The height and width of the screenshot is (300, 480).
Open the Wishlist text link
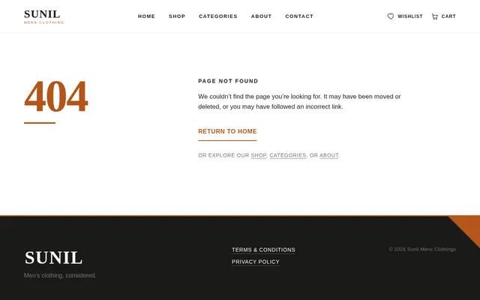point(410,16)
